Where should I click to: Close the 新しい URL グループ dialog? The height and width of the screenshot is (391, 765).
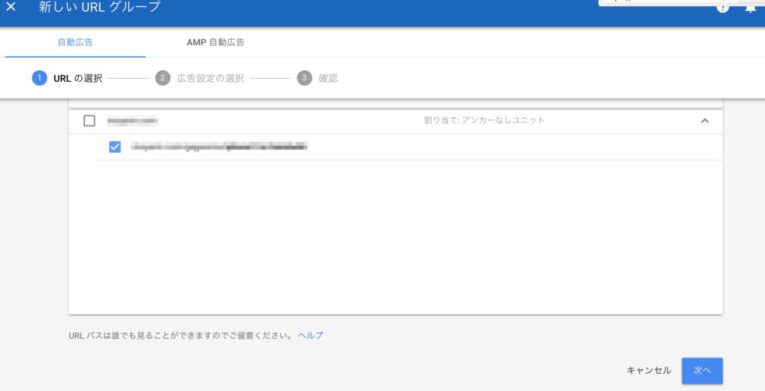pos(11,7)
